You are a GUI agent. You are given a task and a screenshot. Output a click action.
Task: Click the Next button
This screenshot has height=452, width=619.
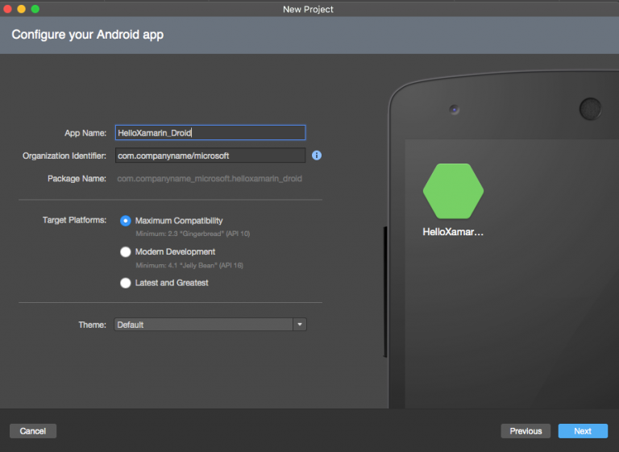tap(583, 431)
